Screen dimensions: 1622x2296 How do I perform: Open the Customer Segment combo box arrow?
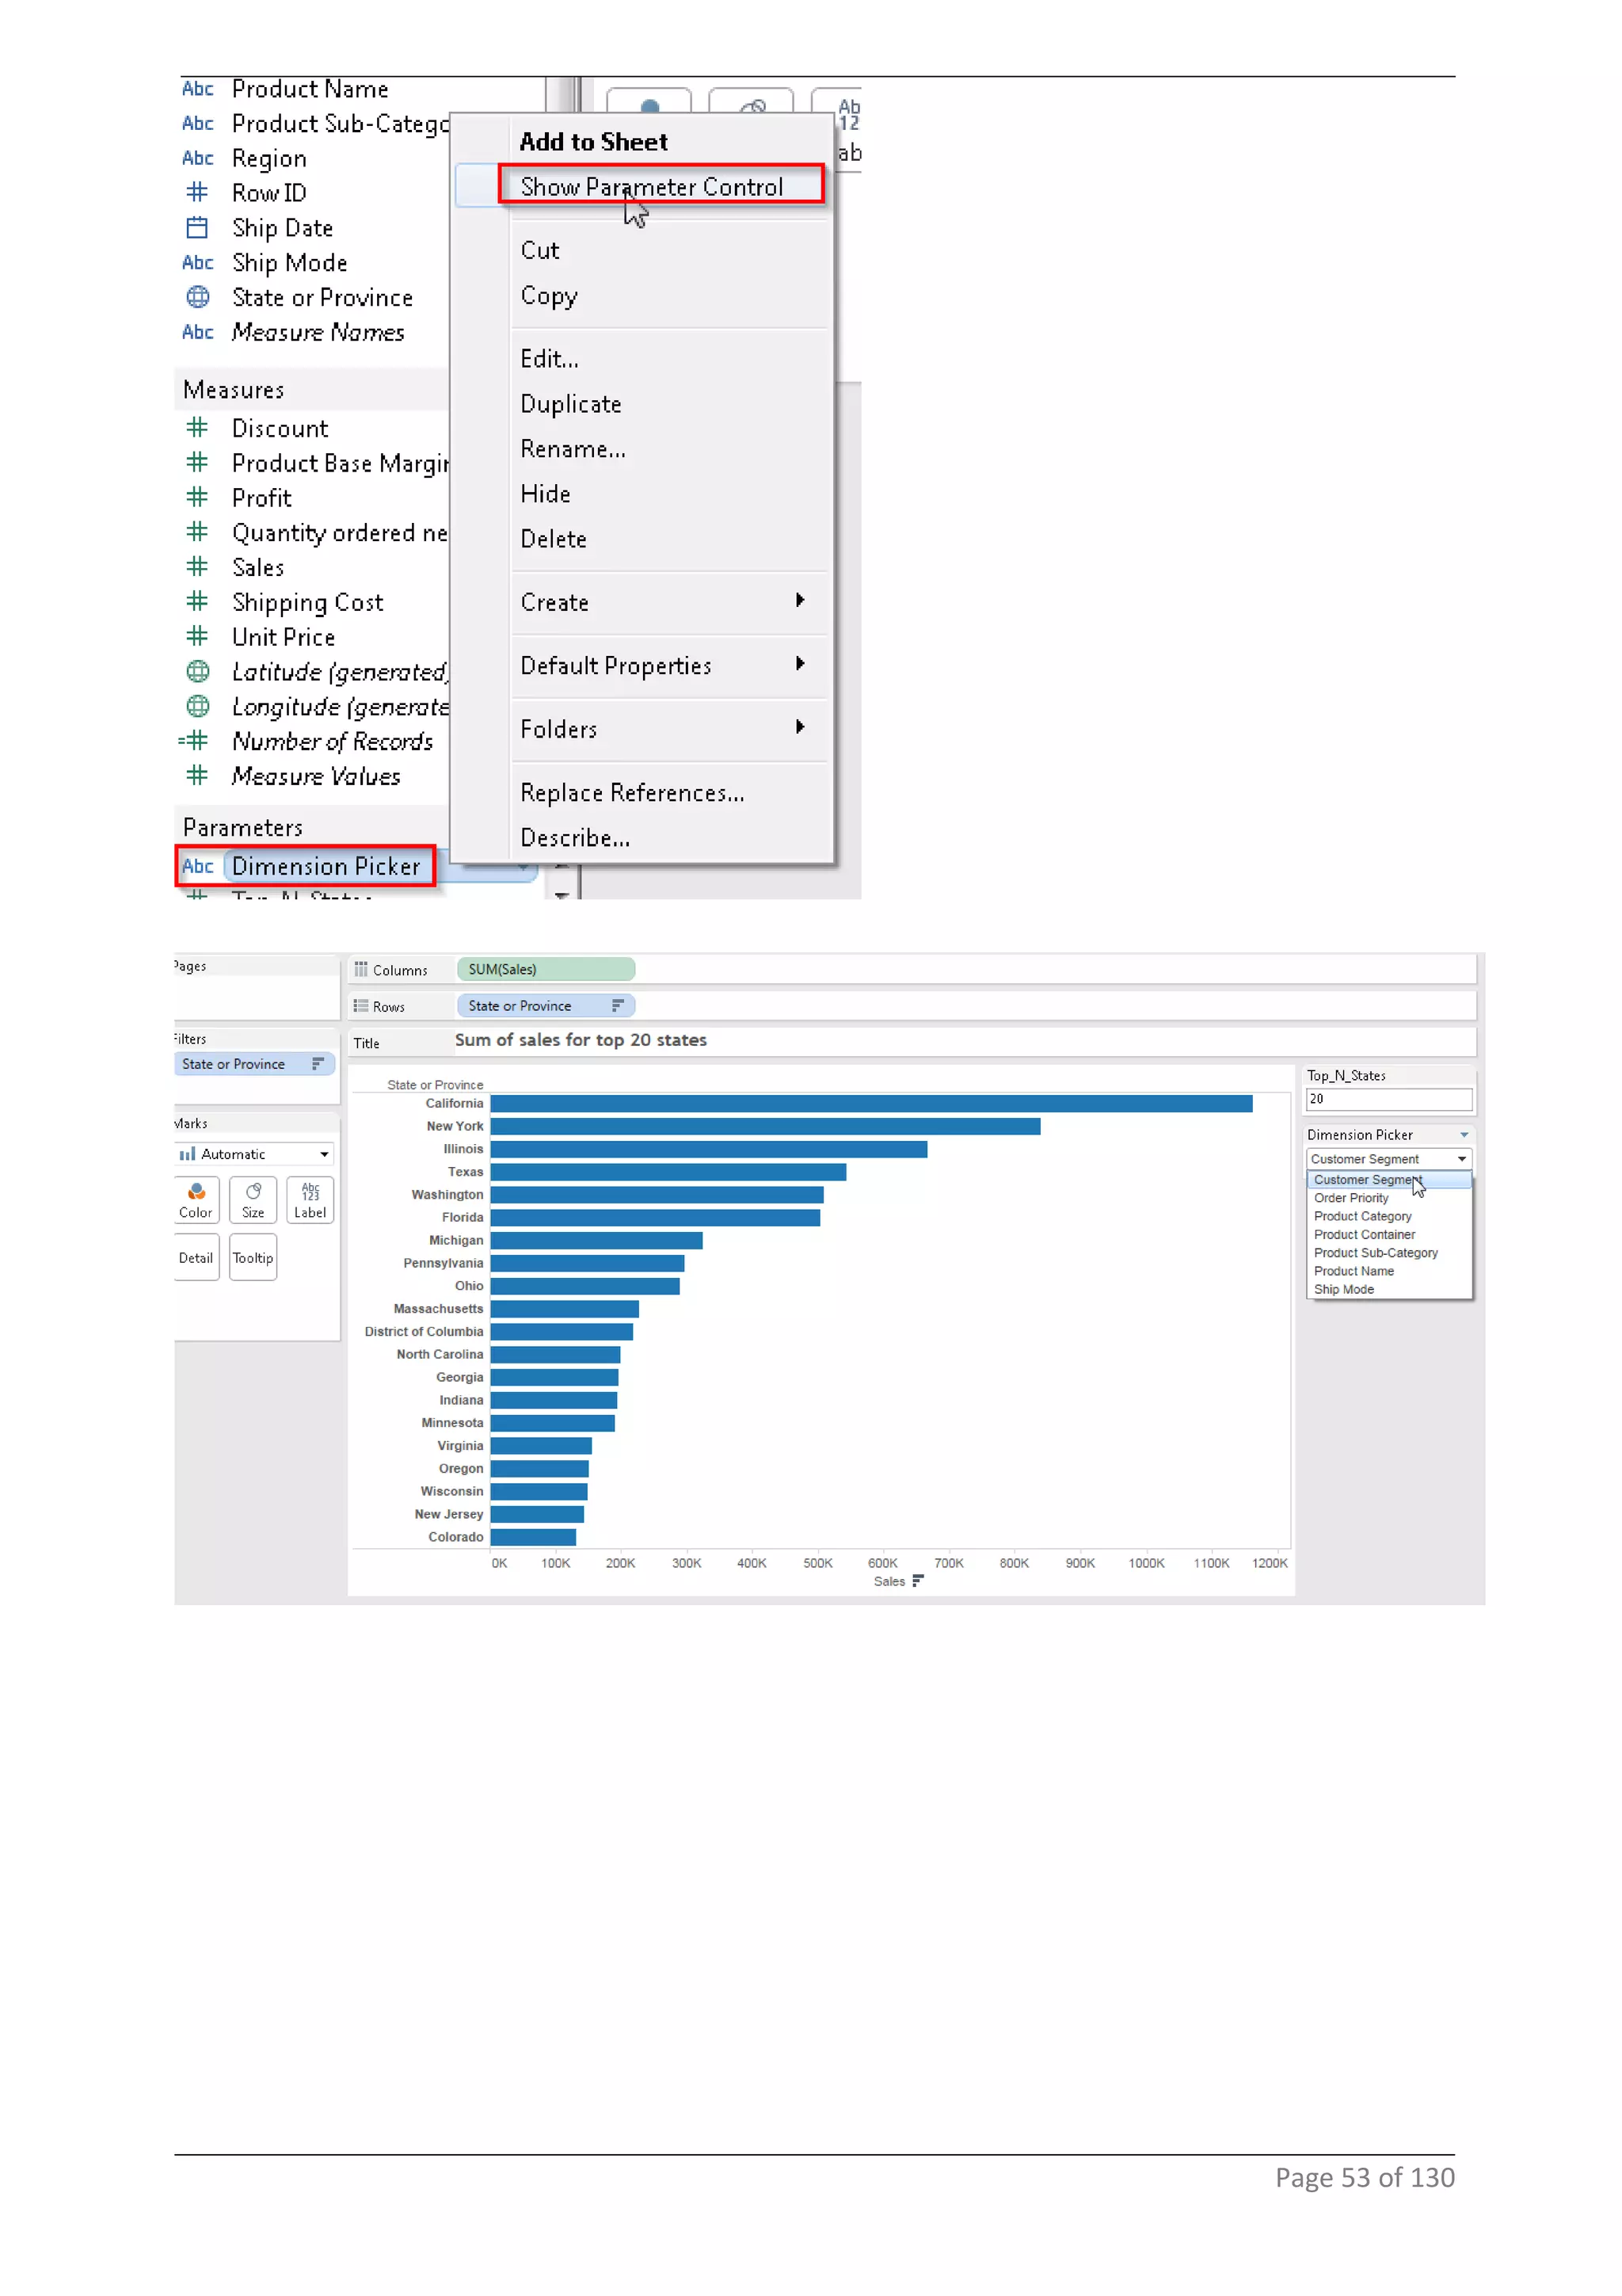[x=1460, y=1159]
